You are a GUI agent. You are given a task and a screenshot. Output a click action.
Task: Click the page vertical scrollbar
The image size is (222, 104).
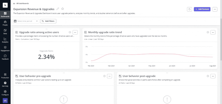point(221,40)
